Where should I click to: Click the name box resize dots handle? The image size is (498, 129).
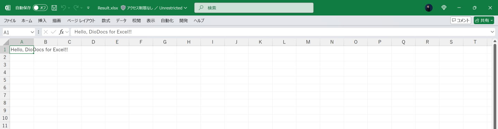[38, 32]
